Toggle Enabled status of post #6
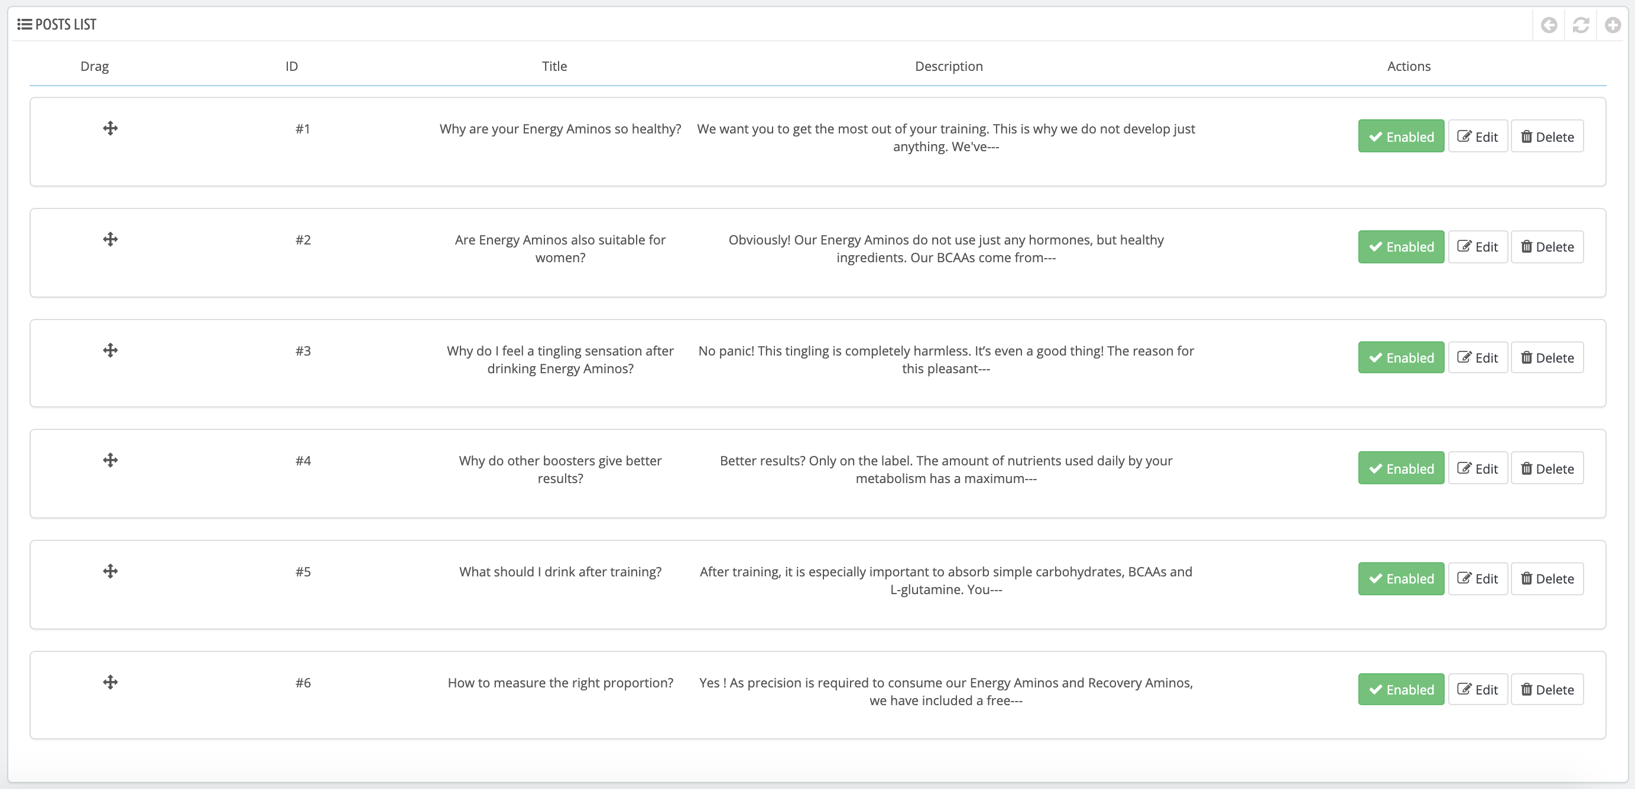Screen dimensions: 1635x789 [x=1401, y=689]
